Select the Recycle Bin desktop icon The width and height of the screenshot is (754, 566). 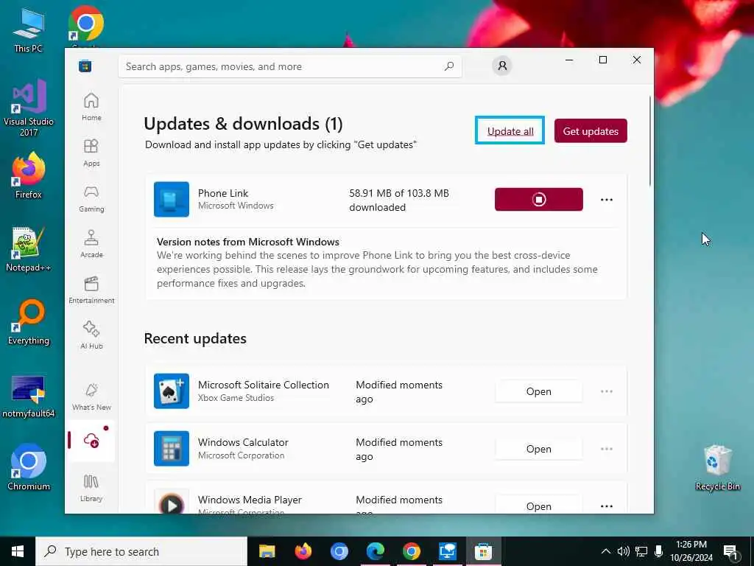tap(717, 467)
